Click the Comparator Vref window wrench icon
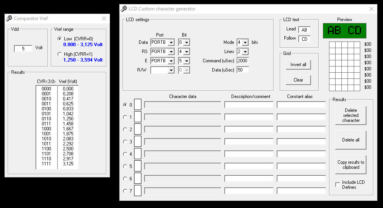This screenshot has height=208, width=383. coord(9,18)
